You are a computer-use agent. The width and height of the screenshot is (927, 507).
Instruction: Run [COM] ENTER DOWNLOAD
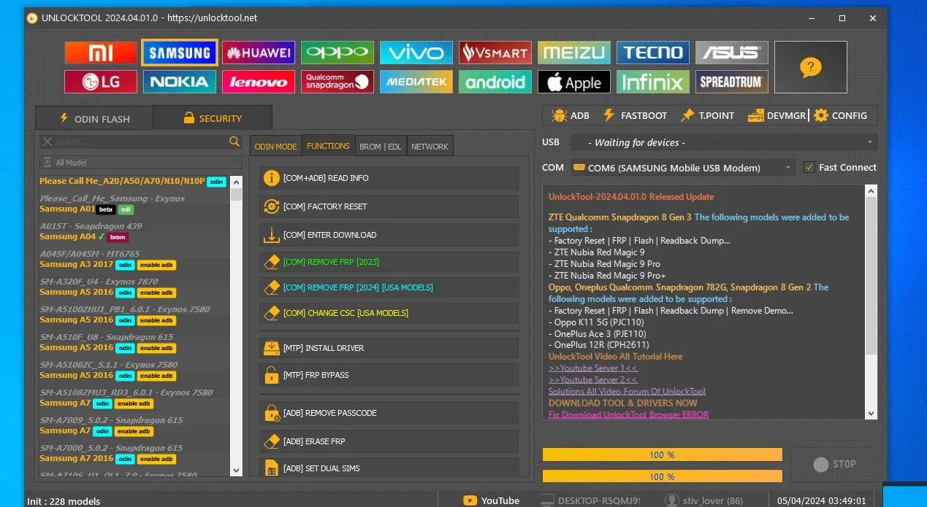[x=389, y=235]
